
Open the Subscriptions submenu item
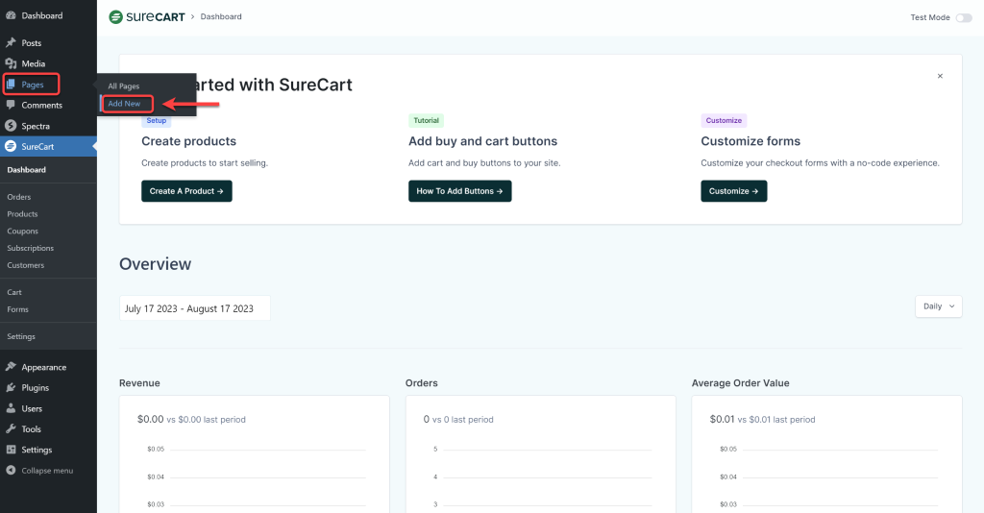click(x=30, y=248)
